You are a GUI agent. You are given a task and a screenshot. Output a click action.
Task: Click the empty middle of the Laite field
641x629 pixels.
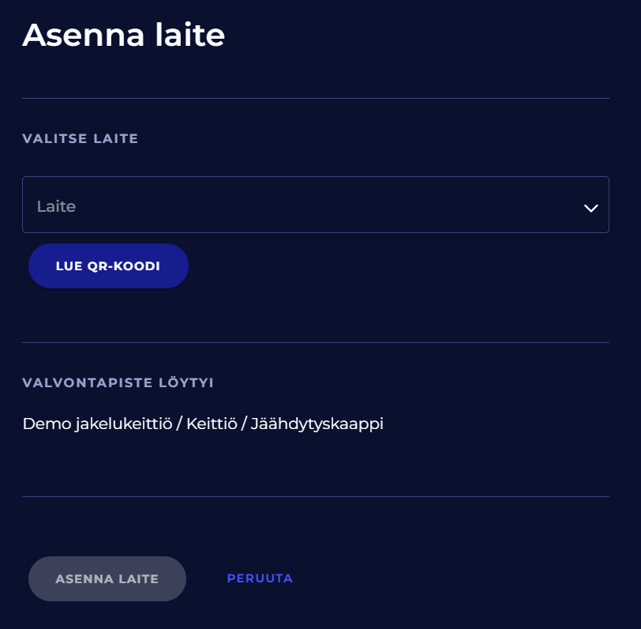point(316,205)
